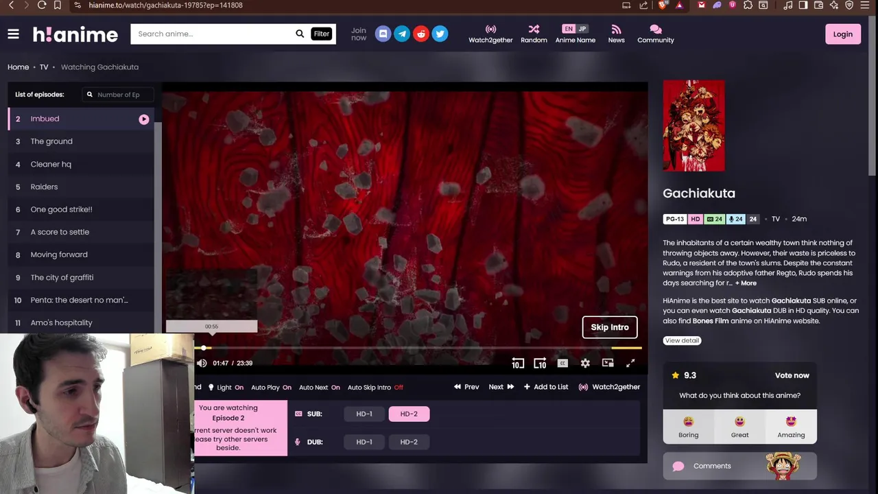This screenshot has height=494, width=878.
Task: Seek on the video progress bar
Action: coord(418,348)
